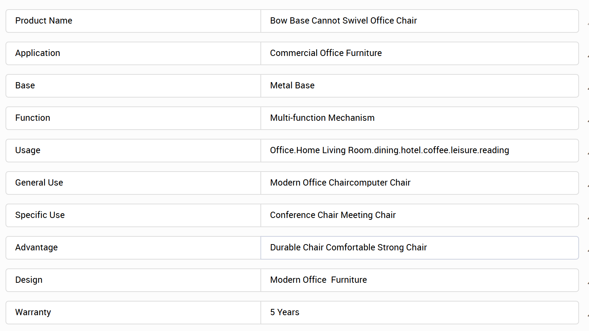Edit the 'Office.Home Living Room.dining' usage value

[420, 151]
